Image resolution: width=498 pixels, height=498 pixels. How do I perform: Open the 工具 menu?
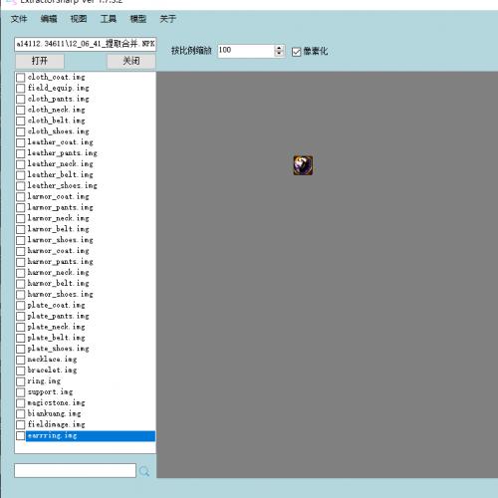109,19
